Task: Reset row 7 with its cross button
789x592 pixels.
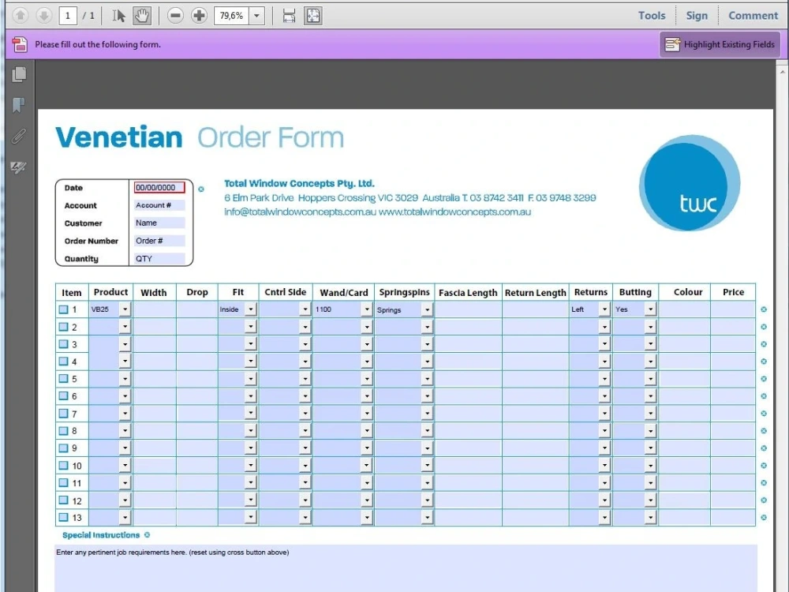Action: point(764,414)
